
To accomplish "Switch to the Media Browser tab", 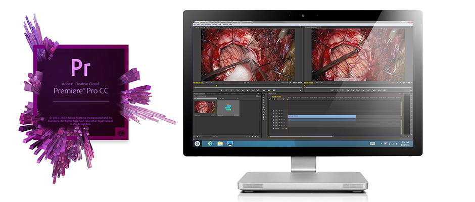I will point(211,93).
